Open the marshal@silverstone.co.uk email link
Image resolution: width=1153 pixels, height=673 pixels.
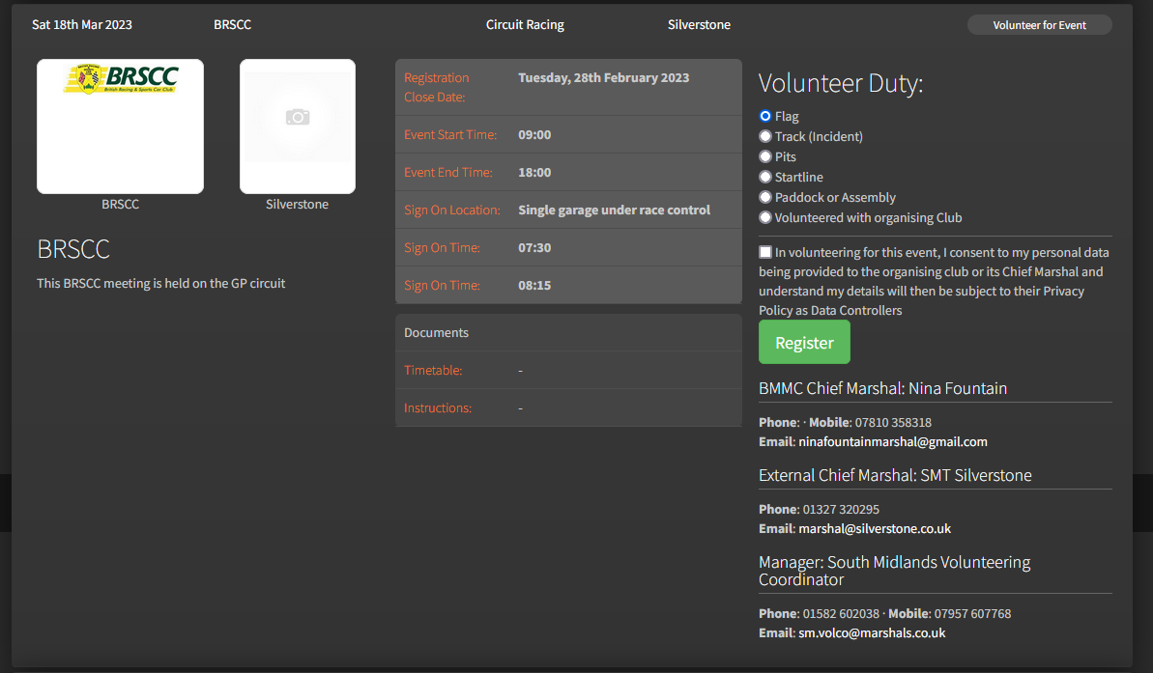[875, 528]
